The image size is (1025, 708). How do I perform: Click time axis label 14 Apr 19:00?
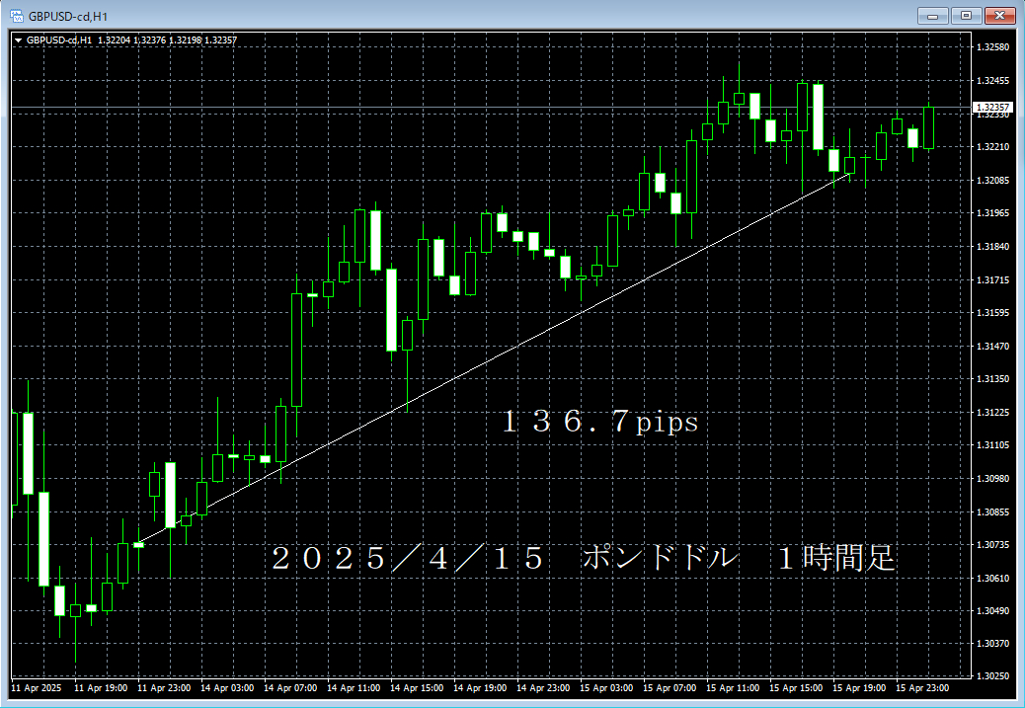coord(480,687)
